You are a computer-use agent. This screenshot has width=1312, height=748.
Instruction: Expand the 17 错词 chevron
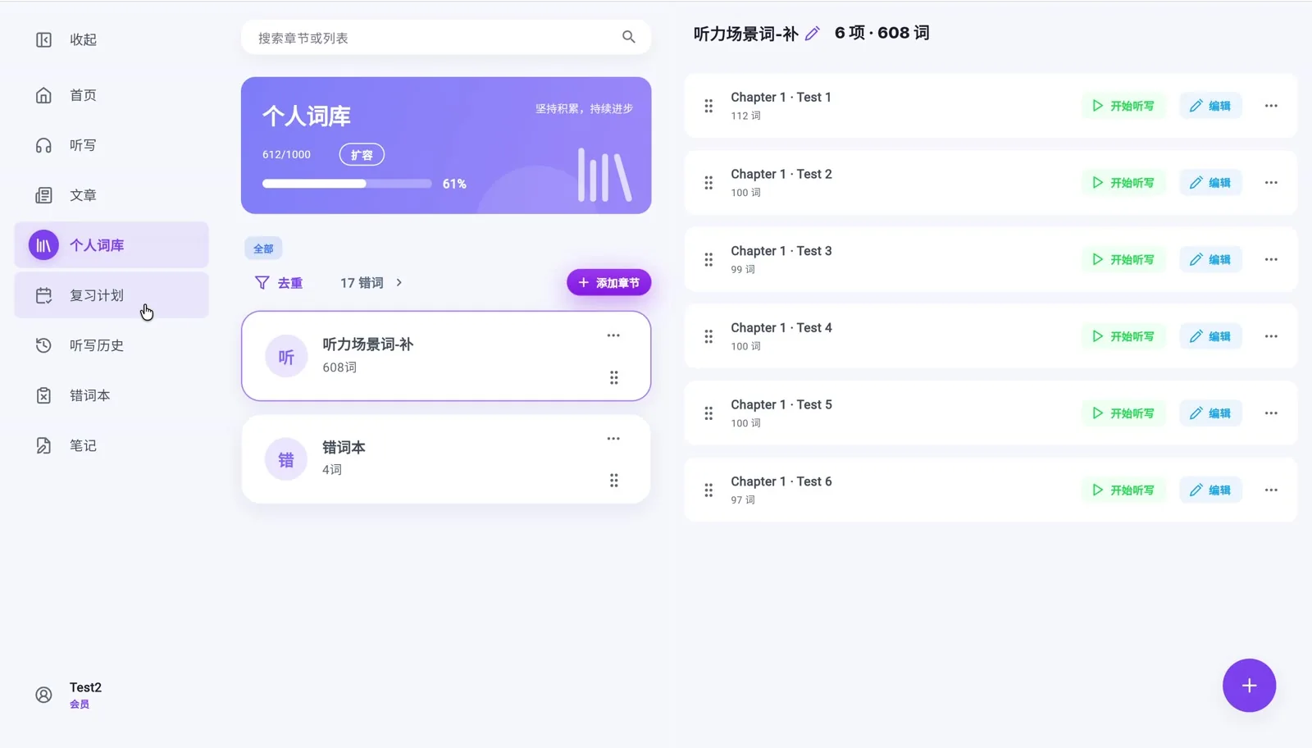point(399,283)
